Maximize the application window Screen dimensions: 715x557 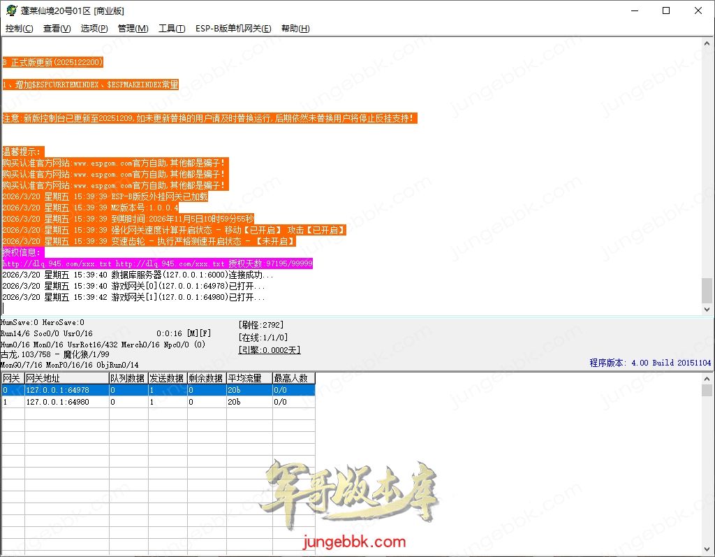pyautogui.click(x=665, y=11)
